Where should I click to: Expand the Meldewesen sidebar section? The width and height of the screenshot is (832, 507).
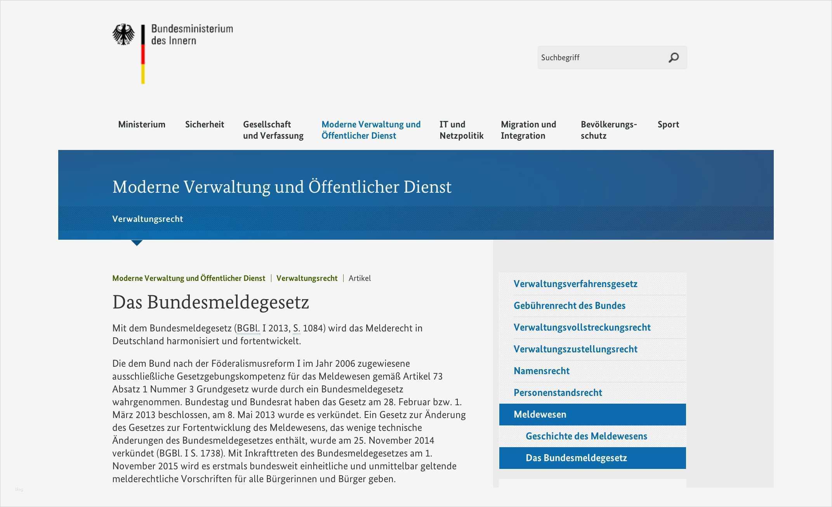click(x=540, y=415)
